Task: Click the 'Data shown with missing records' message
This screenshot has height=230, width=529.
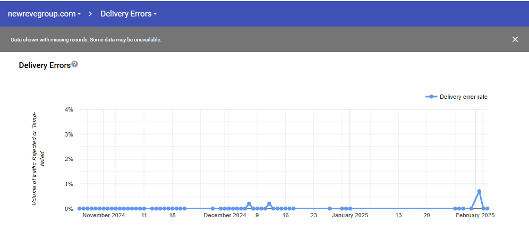Action: tap(86, 40)
